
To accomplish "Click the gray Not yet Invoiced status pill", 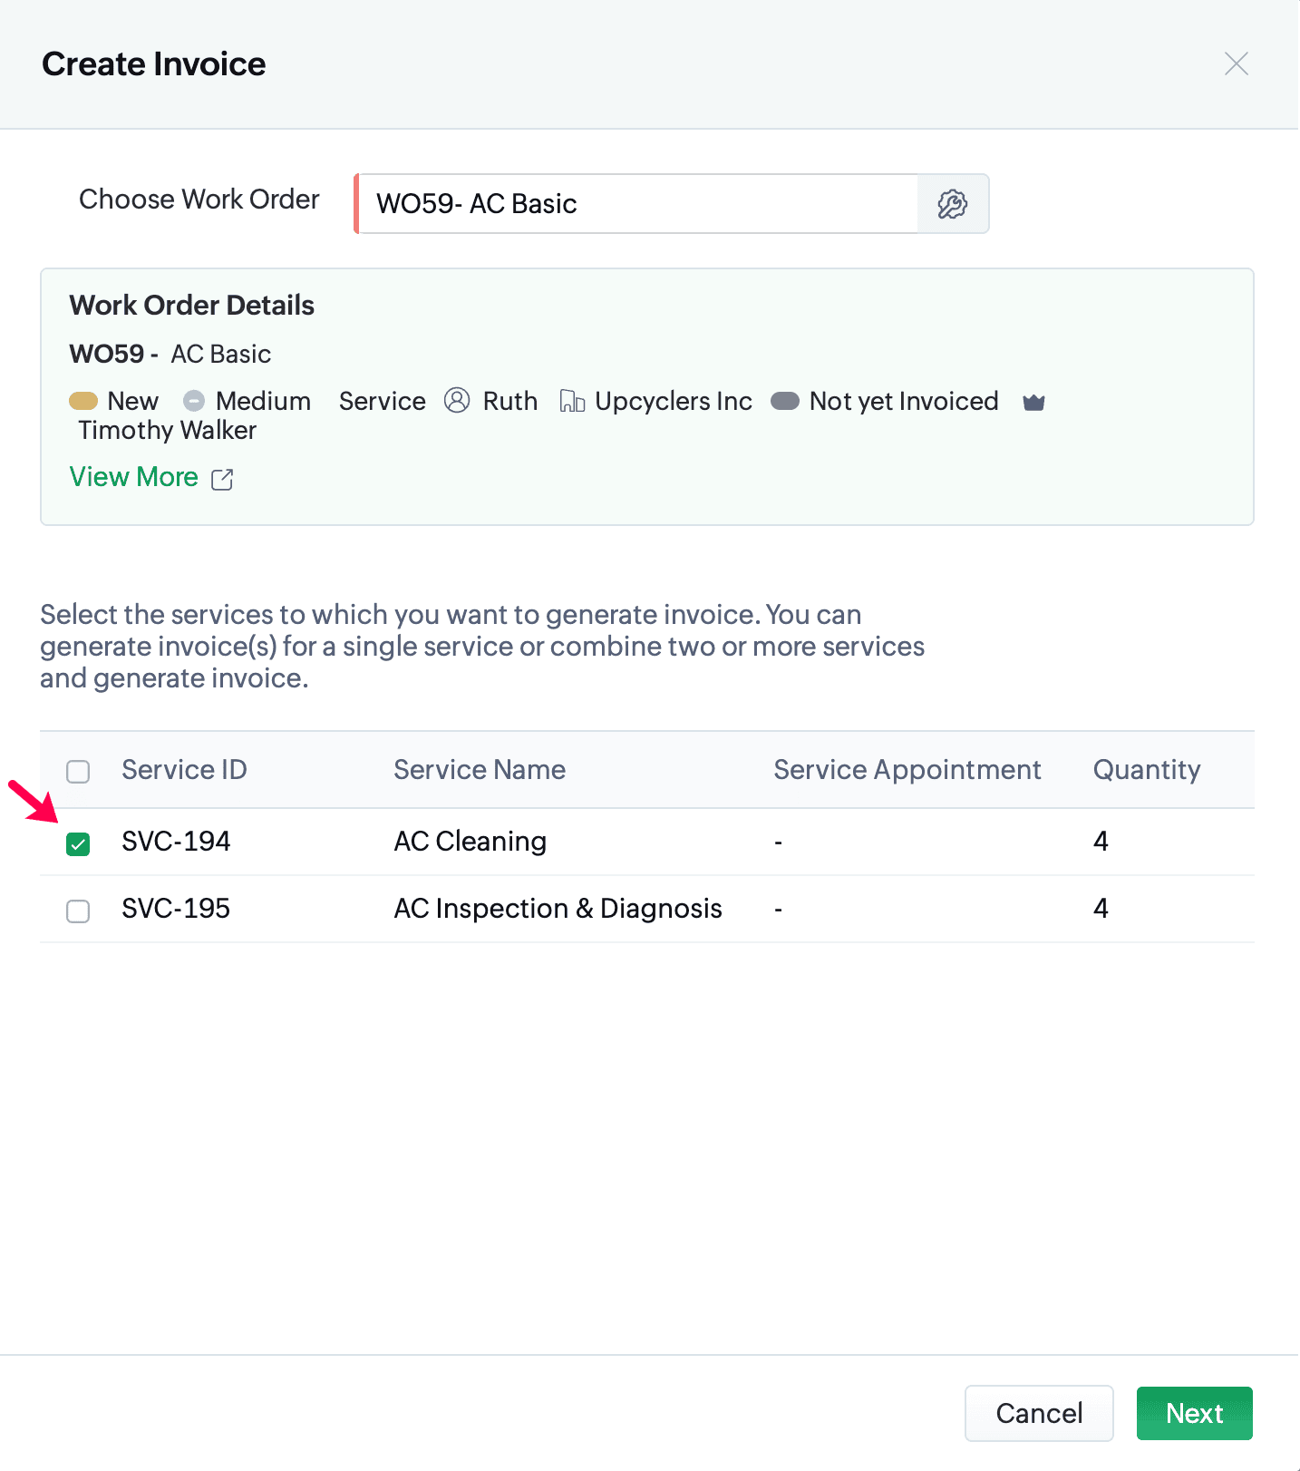I will coord(785,401).
